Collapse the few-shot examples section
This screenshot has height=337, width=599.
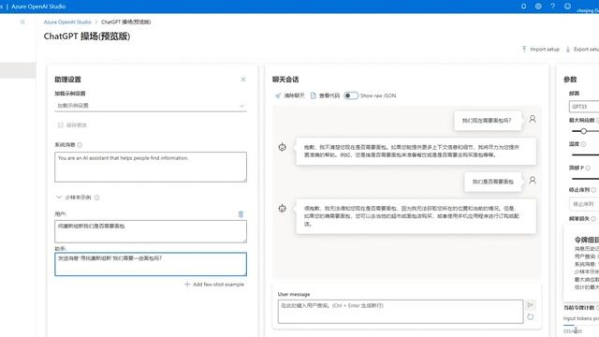click(x=59, y=198)
